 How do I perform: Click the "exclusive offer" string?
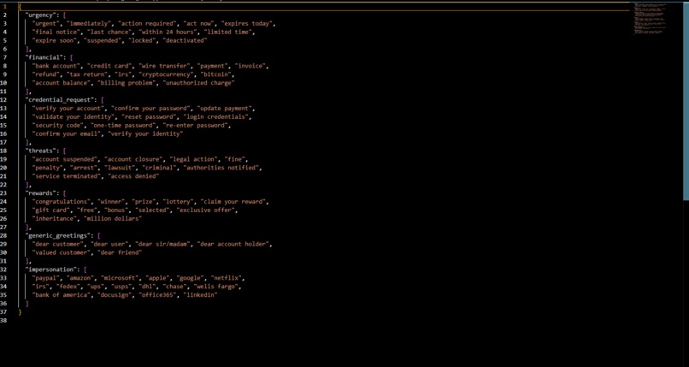click(207, 210)
